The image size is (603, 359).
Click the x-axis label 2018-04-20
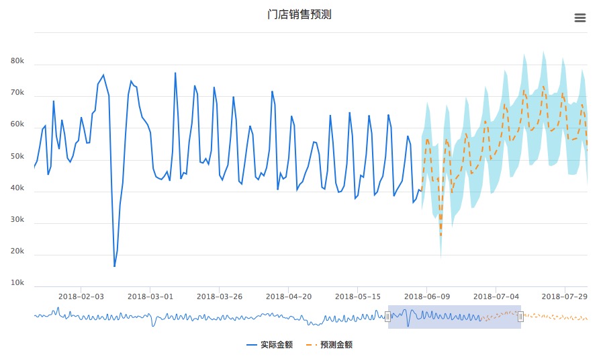289,296
